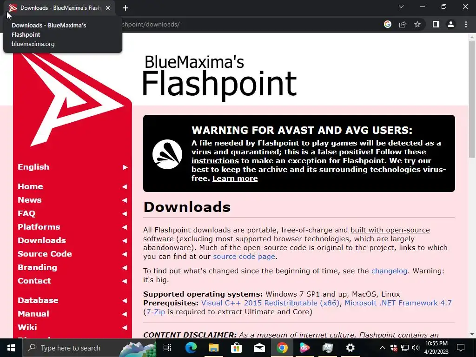Select the Downloads - BlueMaxima's Flashpoint tab
Viewport: 476px width, 357px height.
click(x=60, y=8)
